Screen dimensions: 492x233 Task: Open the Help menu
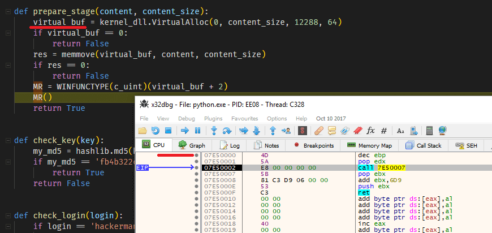point(301,119)
